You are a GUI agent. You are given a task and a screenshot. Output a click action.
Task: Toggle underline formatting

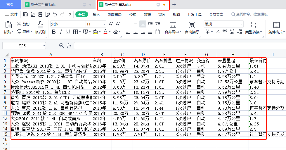(68, 32)
